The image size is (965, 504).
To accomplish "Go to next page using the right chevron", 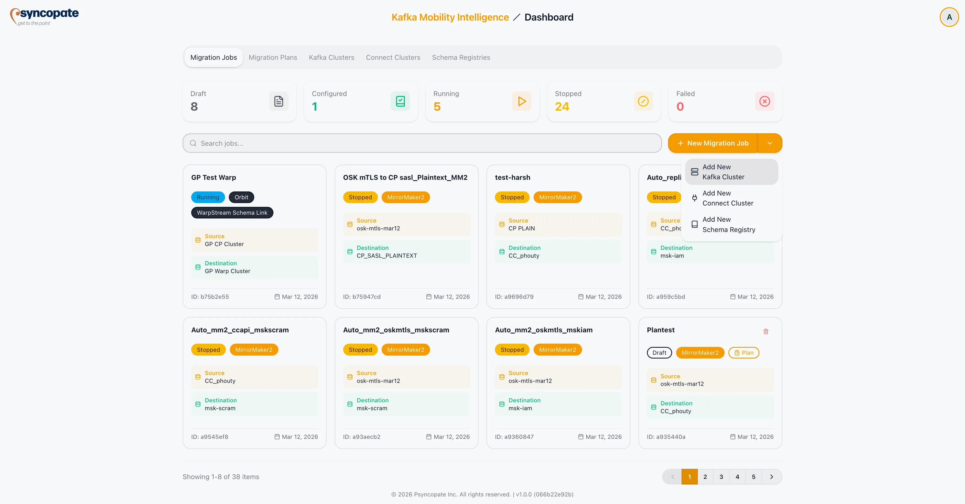I will [771, 477].
